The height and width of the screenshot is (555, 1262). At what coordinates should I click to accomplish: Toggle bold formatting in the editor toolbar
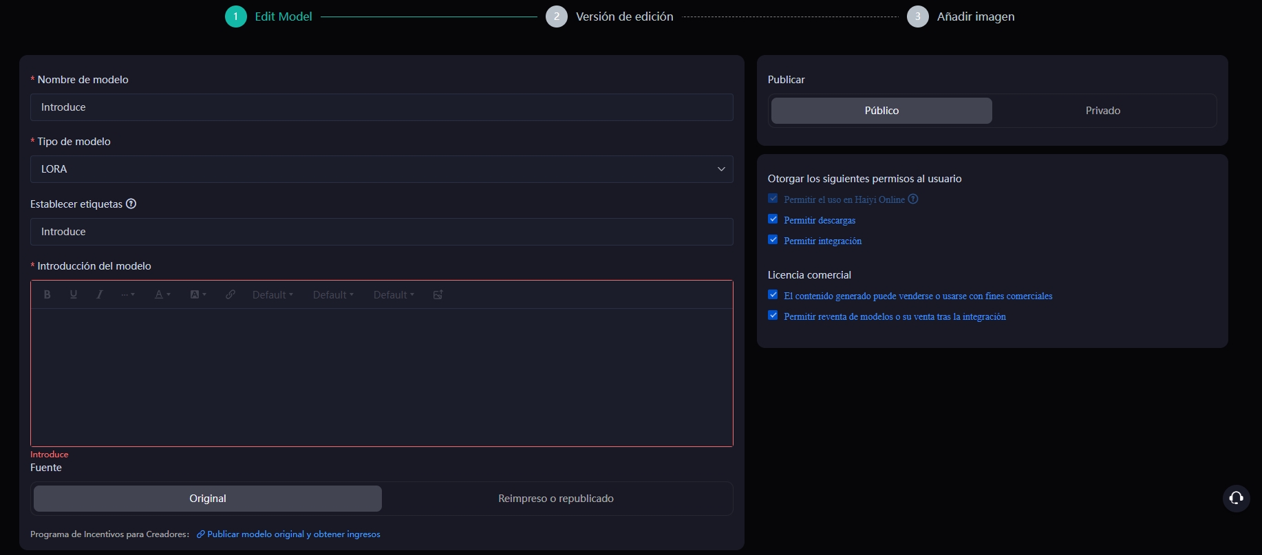(47, 294)
